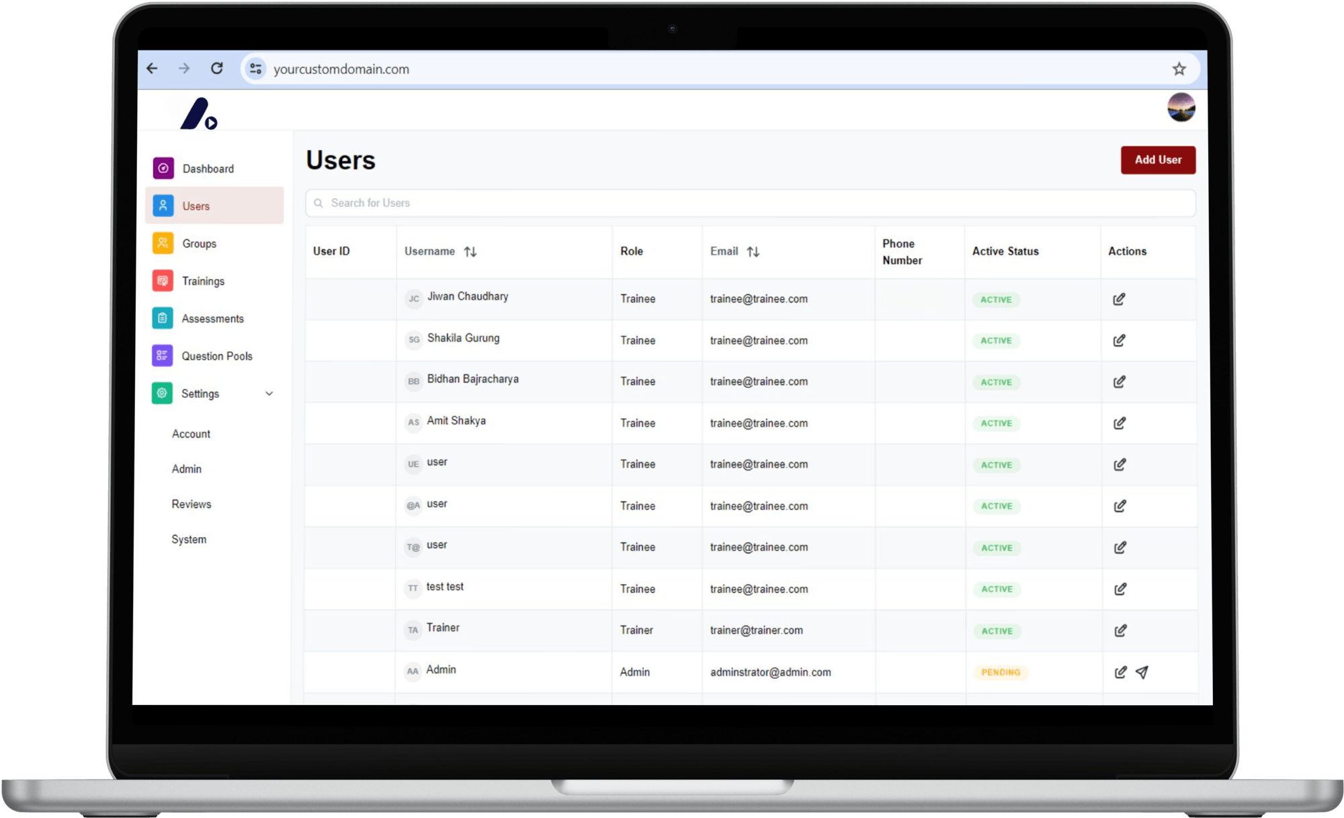
Task: Open the profile avatar menu
Action: (1181, 108)
